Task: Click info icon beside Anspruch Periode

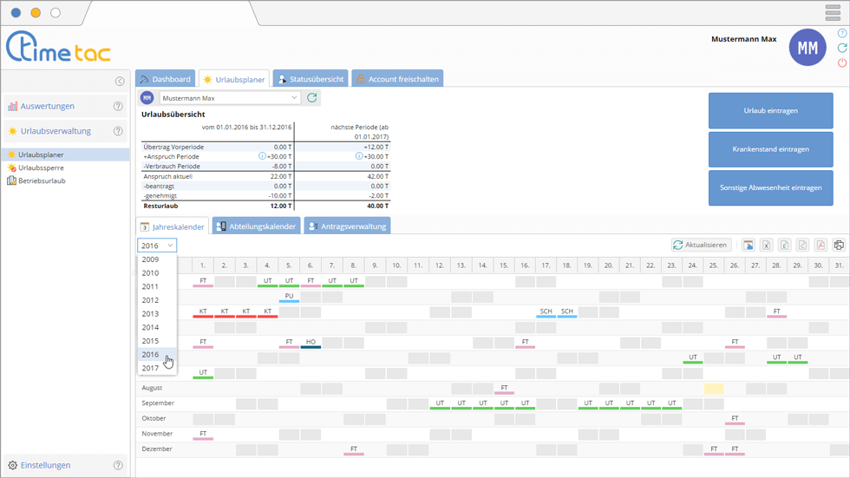Action: coord(262,156)
